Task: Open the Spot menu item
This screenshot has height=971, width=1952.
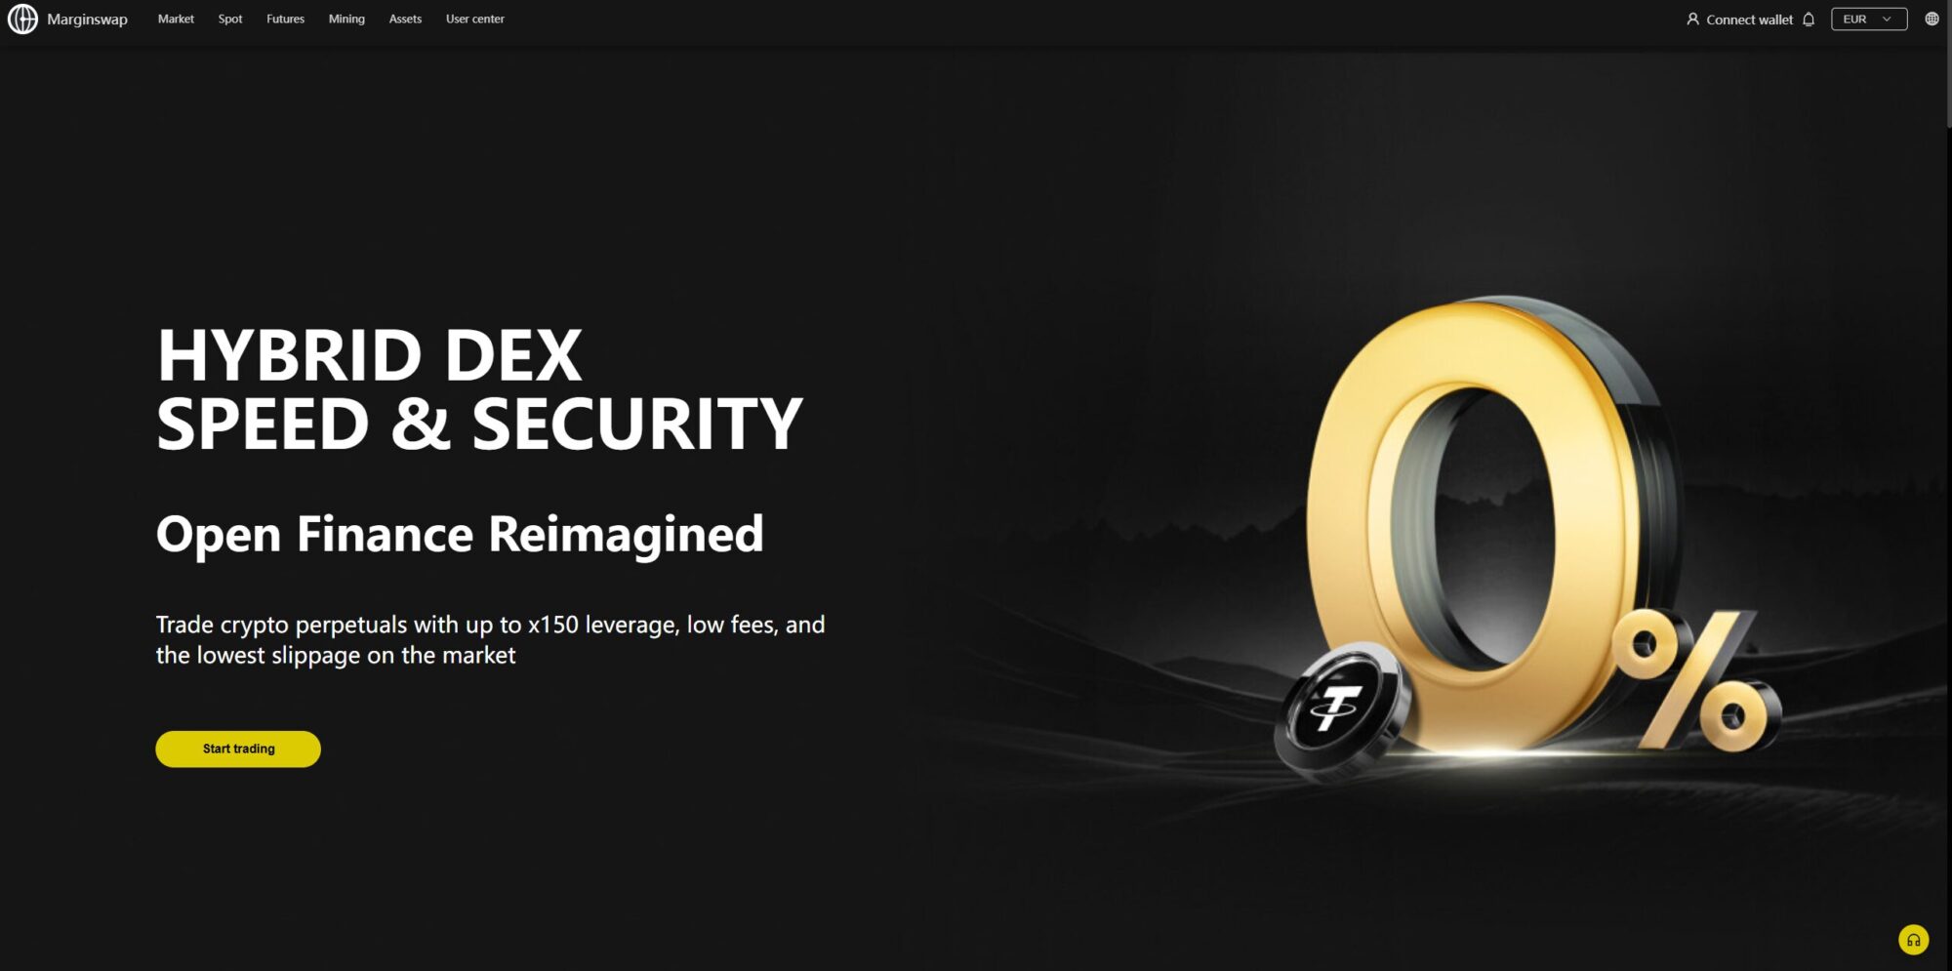Action: pos(230,19)
